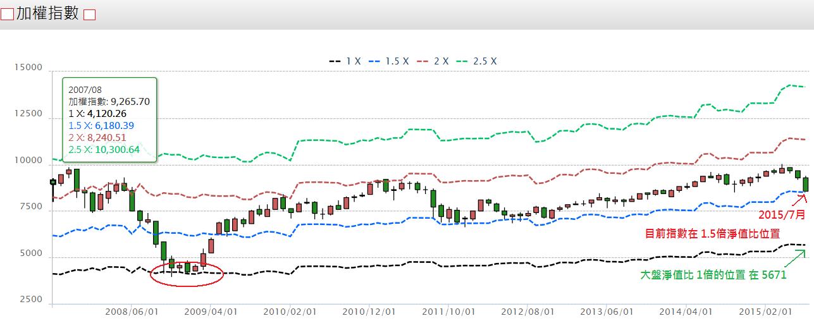The image size is (814, 323).
Task: Click the first candlestick at the chart's left edge
Action: pos(53,182)
